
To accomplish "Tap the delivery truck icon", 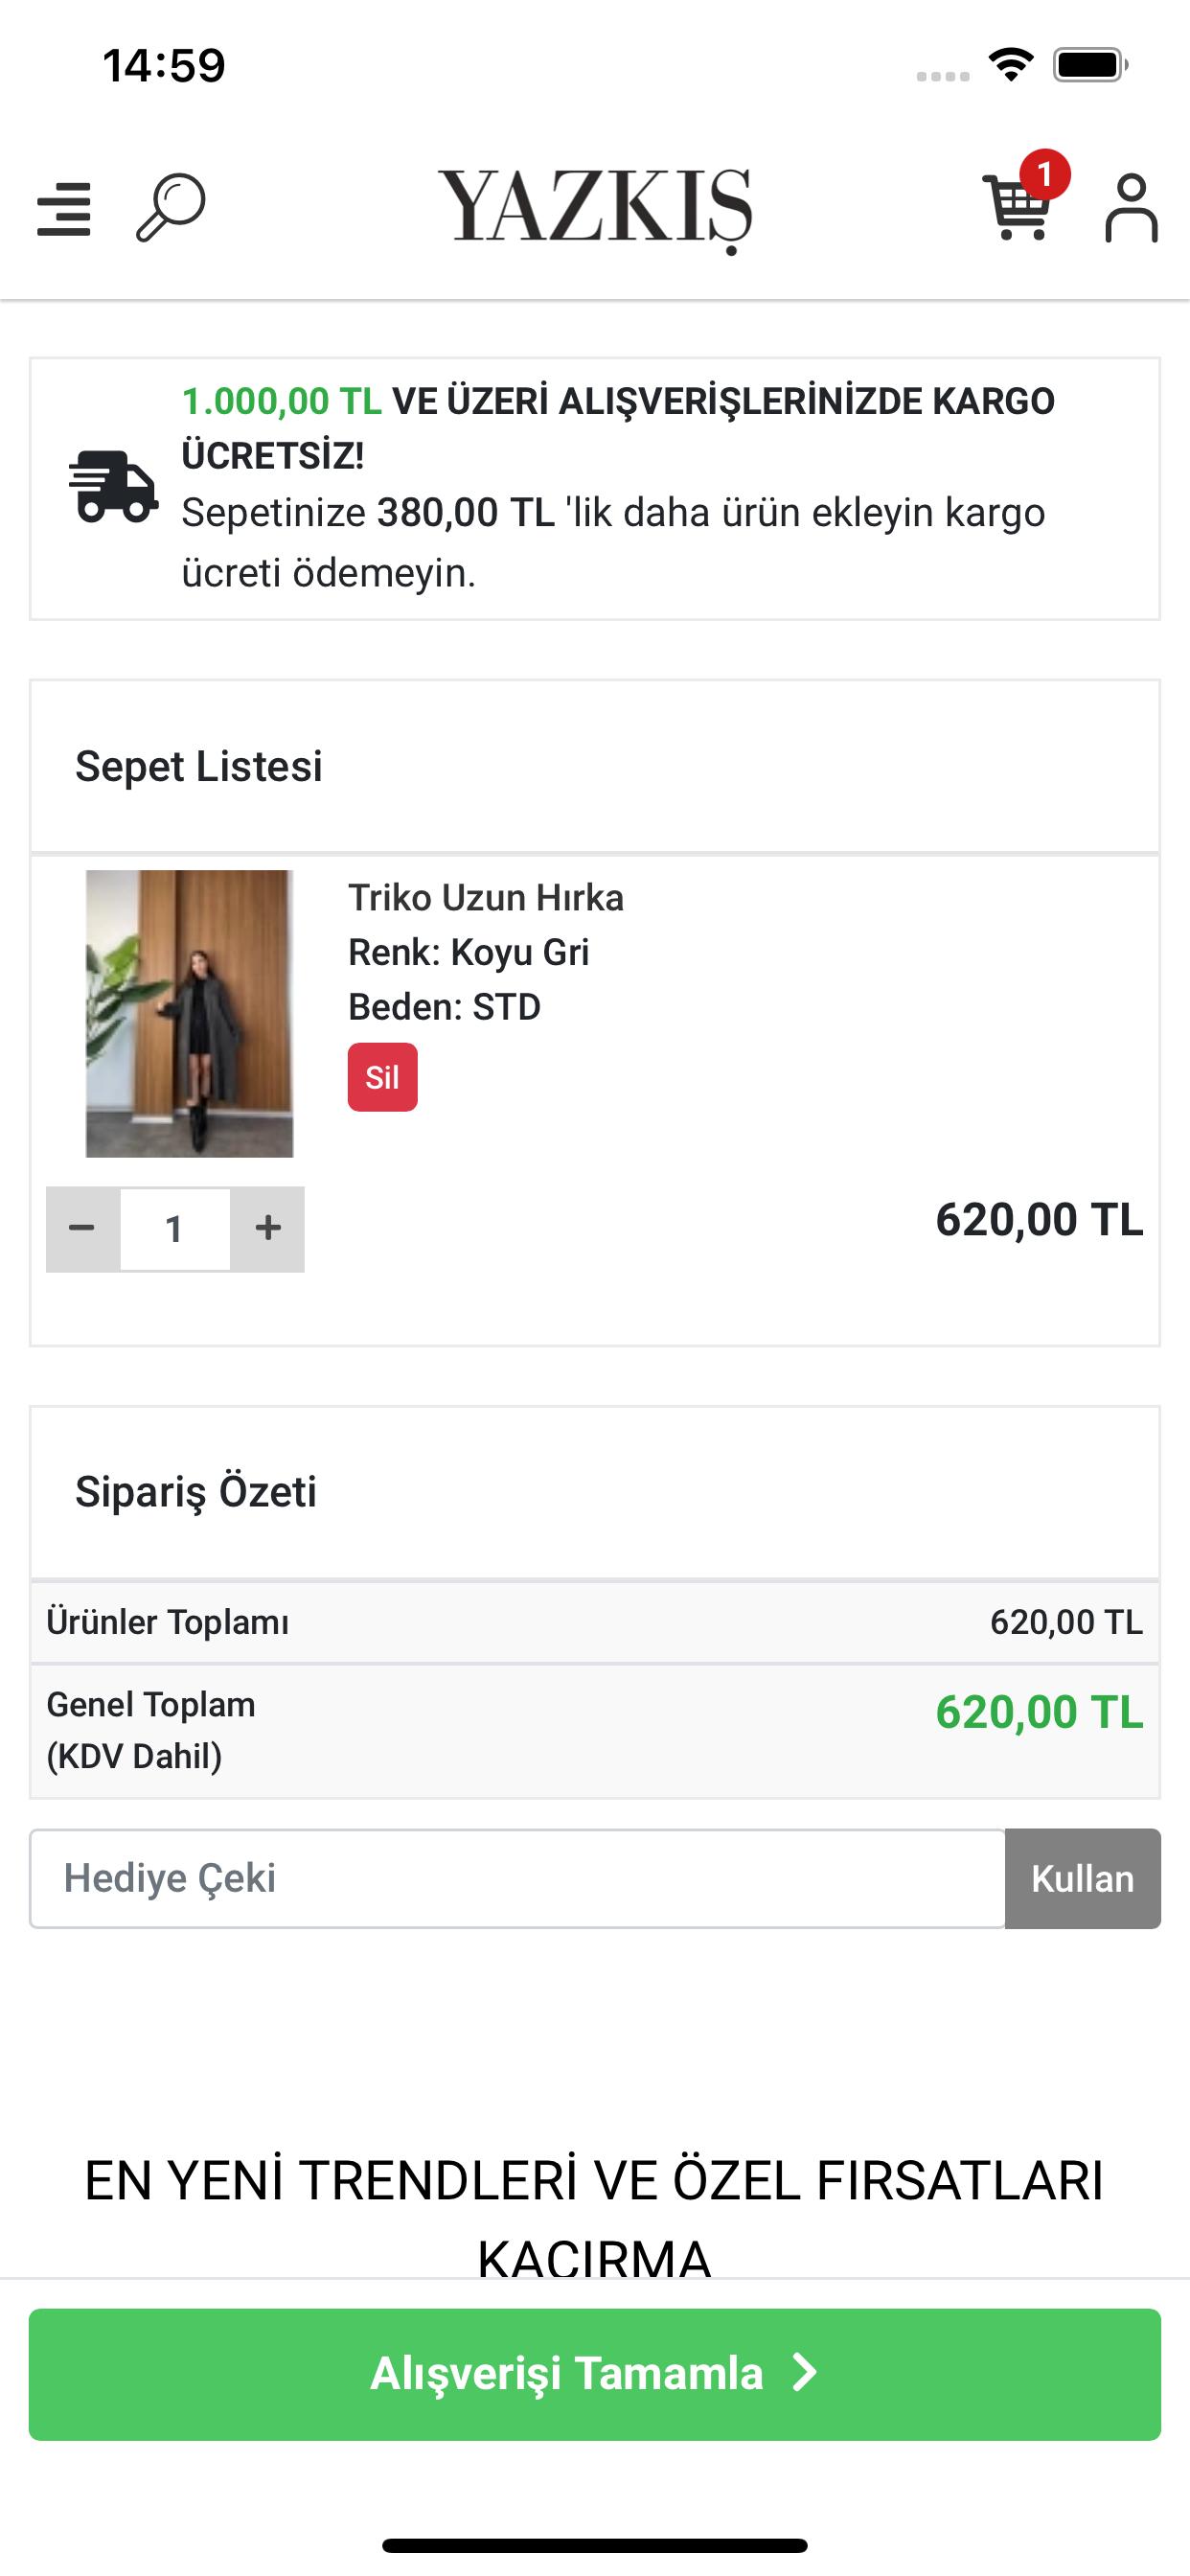I will (x=113, y=487).
